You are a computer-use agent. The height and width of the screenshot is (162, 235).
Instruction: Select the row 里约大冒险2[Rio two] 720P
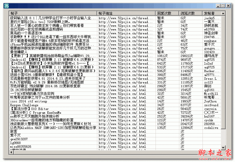115,22
